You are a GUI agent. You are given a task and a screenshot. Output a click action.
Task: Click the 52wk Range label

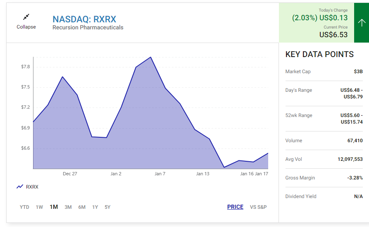(299, 115)
